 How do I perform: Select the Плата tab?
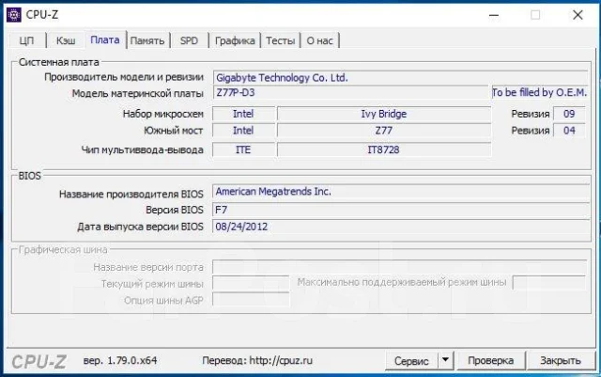coord(105,39)
